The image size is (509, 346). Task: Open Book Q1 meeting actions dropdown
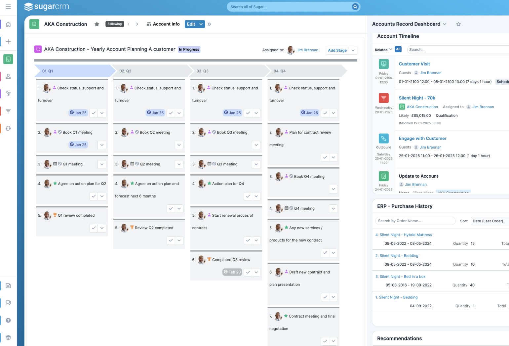(x=102, y=145)
